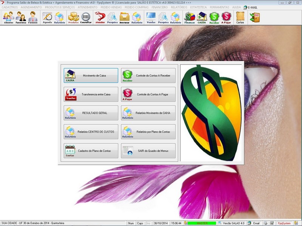Open the Funciona employees toolbar icon
The width and height of the screenshot is (302, 226).
[21, 17]
